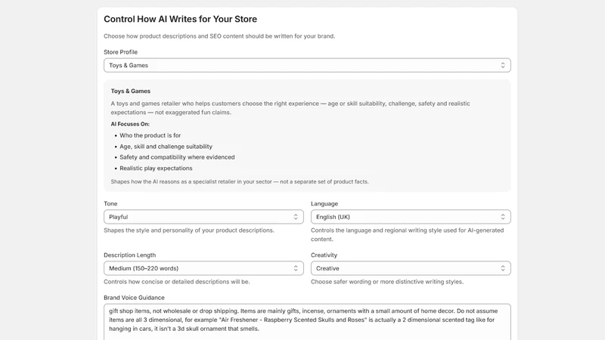Click the "Description Length" field label

pos(129,255)
